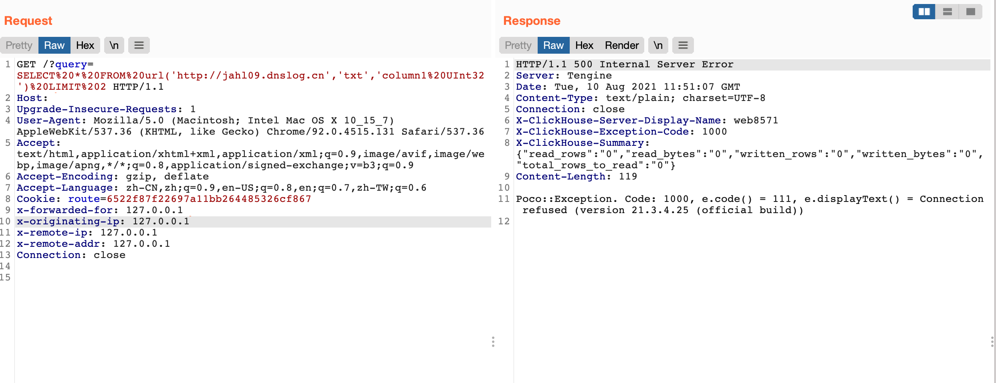Screen dimensions: 996x383
Task: Click the Content-Type text/plain header
Action: coord(641,98)
